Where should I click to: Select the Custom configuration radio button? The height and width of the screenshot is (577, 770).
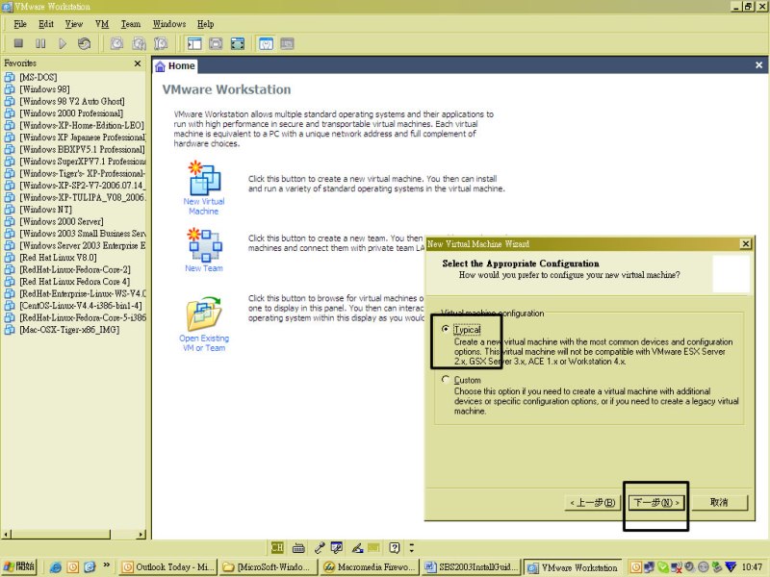pos(446,379)
